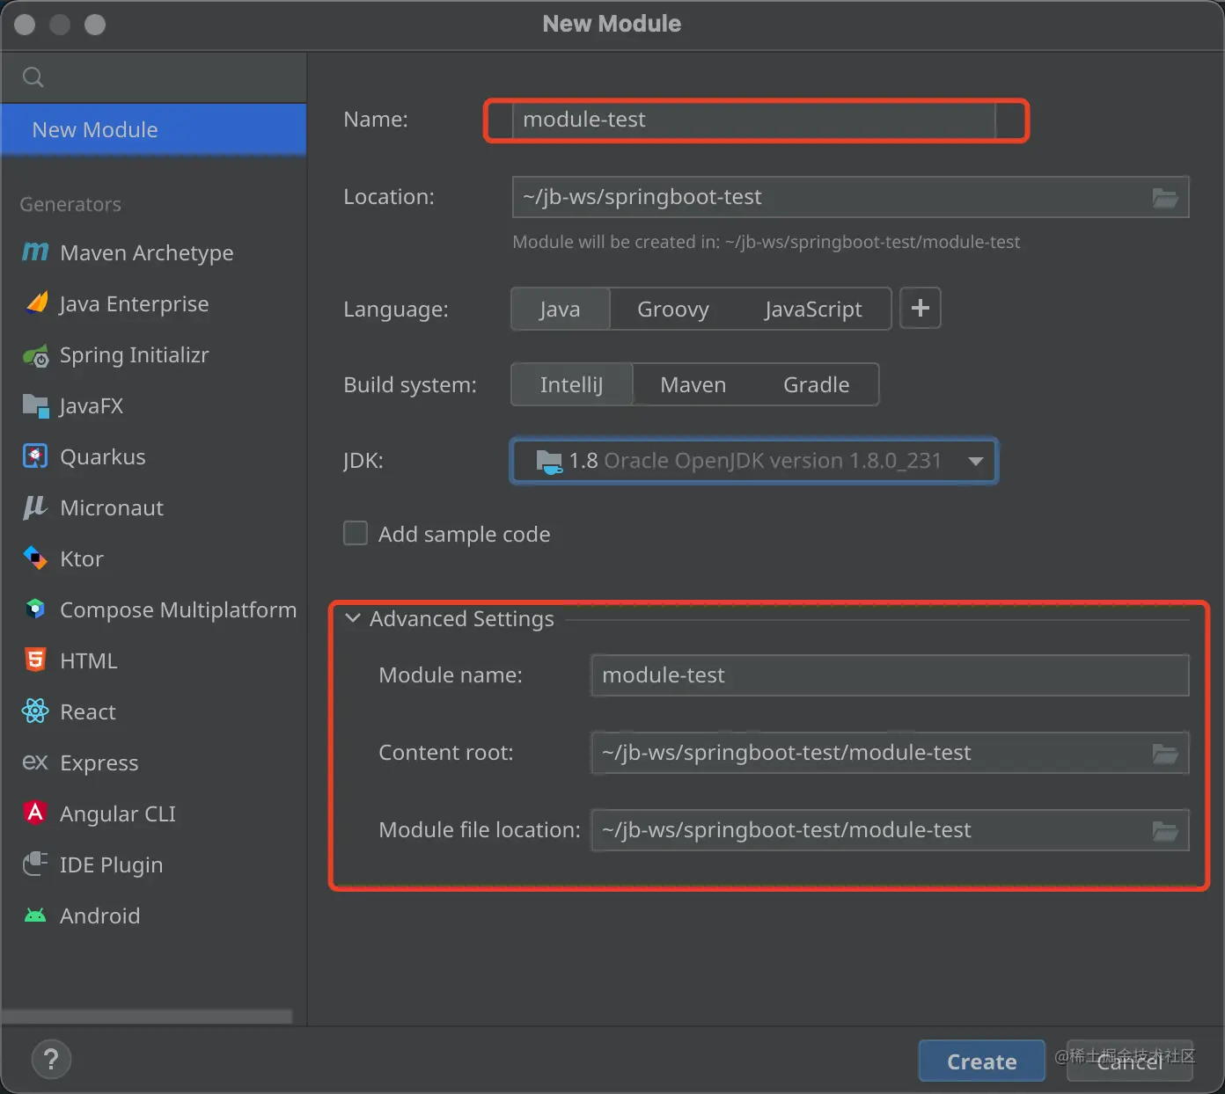1225x1094 pixels.
Task: Browse for Module file location folder icon
Action: [1165, 830]
